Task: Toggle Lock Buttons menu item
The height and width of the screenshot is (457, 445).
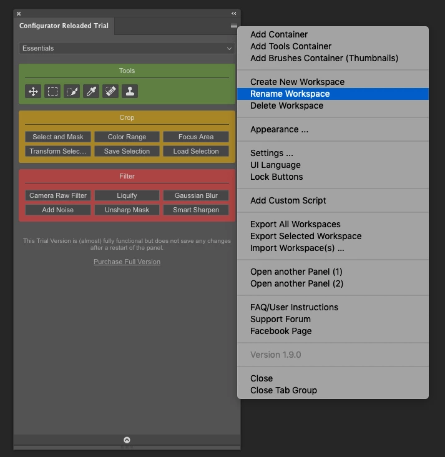Action: click(333, 177)
